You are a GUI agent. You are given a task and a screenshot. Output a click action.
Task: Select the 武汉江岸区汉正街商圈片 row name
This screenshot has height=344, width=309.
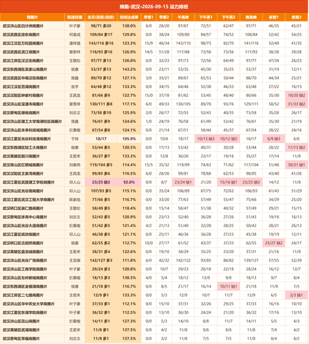tap(23, 61)
